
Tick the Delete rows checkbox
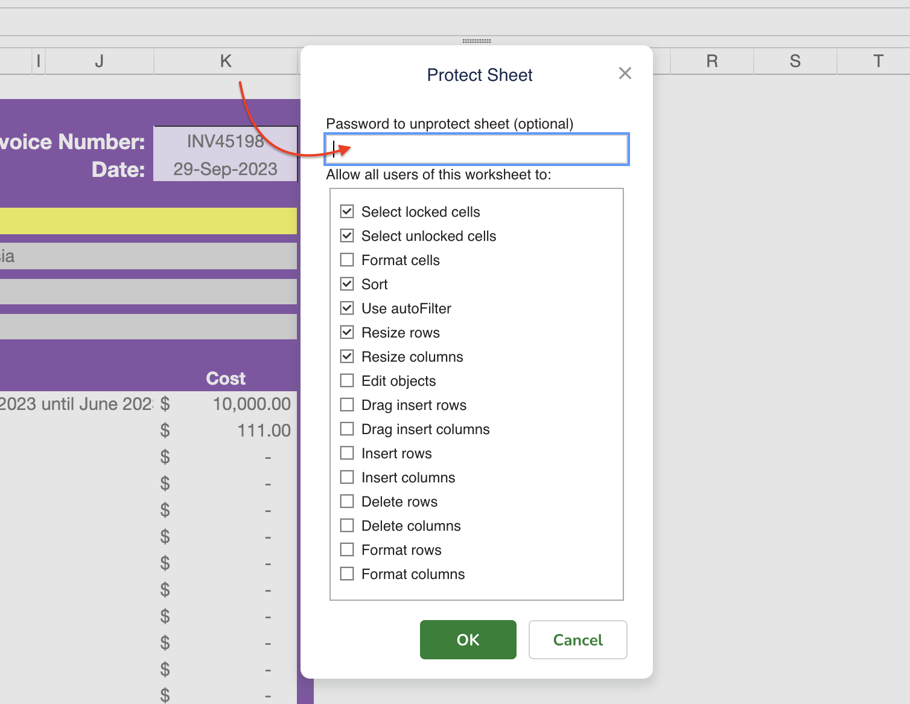click(x=347, y=502)
